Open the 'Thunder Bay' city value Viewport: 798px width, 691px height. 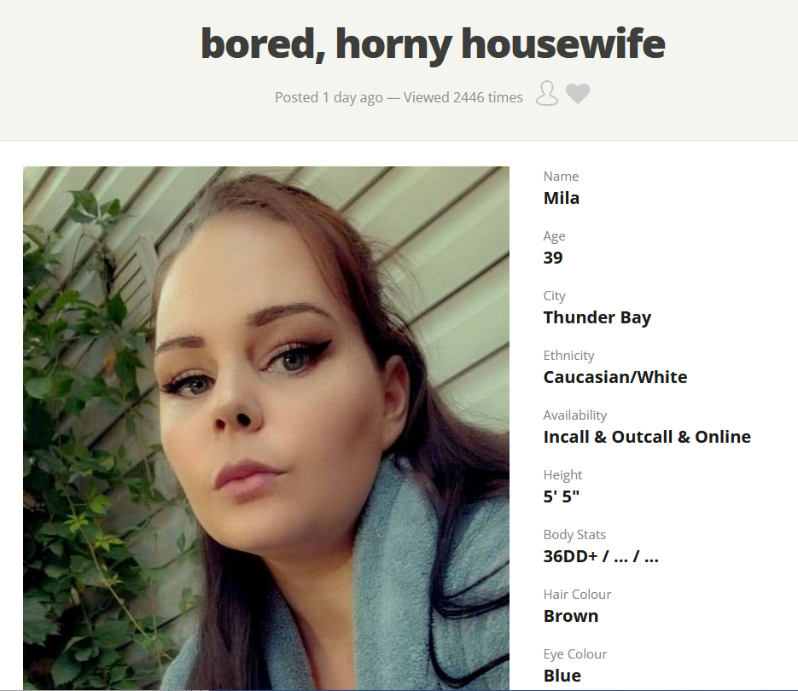pyautogui.click(x=597, y=317)
